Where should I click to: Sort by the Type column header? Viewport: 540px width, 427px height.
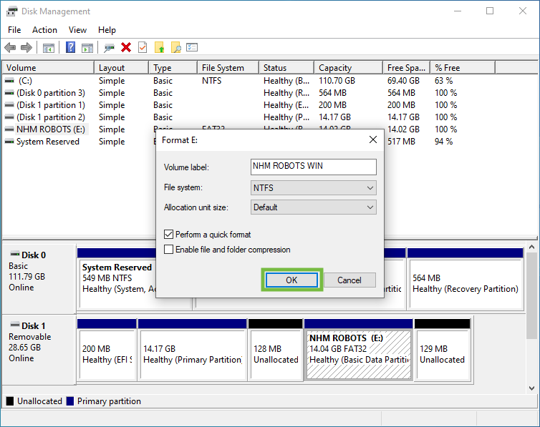point(173,68)
